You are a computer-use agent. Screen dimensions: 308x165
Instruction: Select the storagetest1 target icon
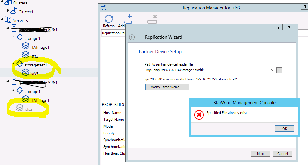20,64
